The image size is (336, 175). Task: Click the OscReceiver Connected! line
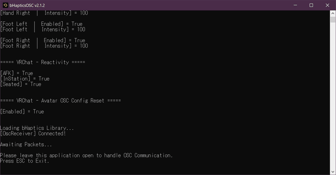33,134
